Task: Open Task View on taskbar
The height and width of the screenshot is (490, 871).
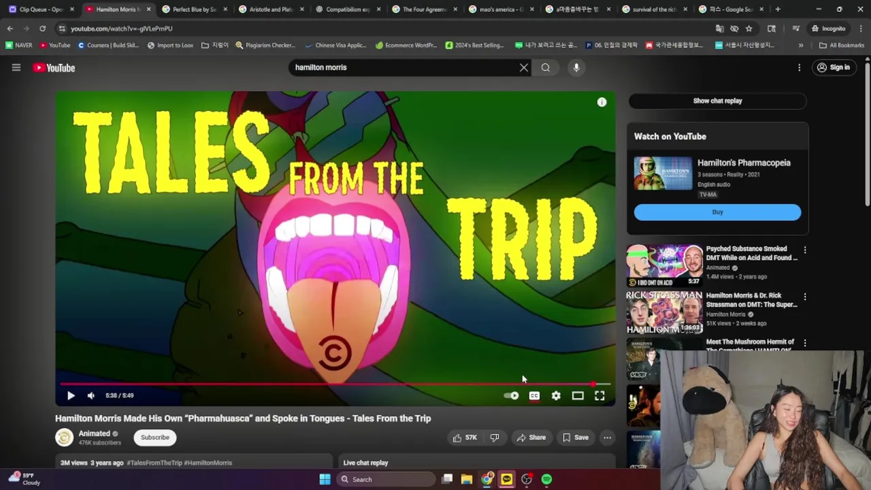Action: [447, 479]
